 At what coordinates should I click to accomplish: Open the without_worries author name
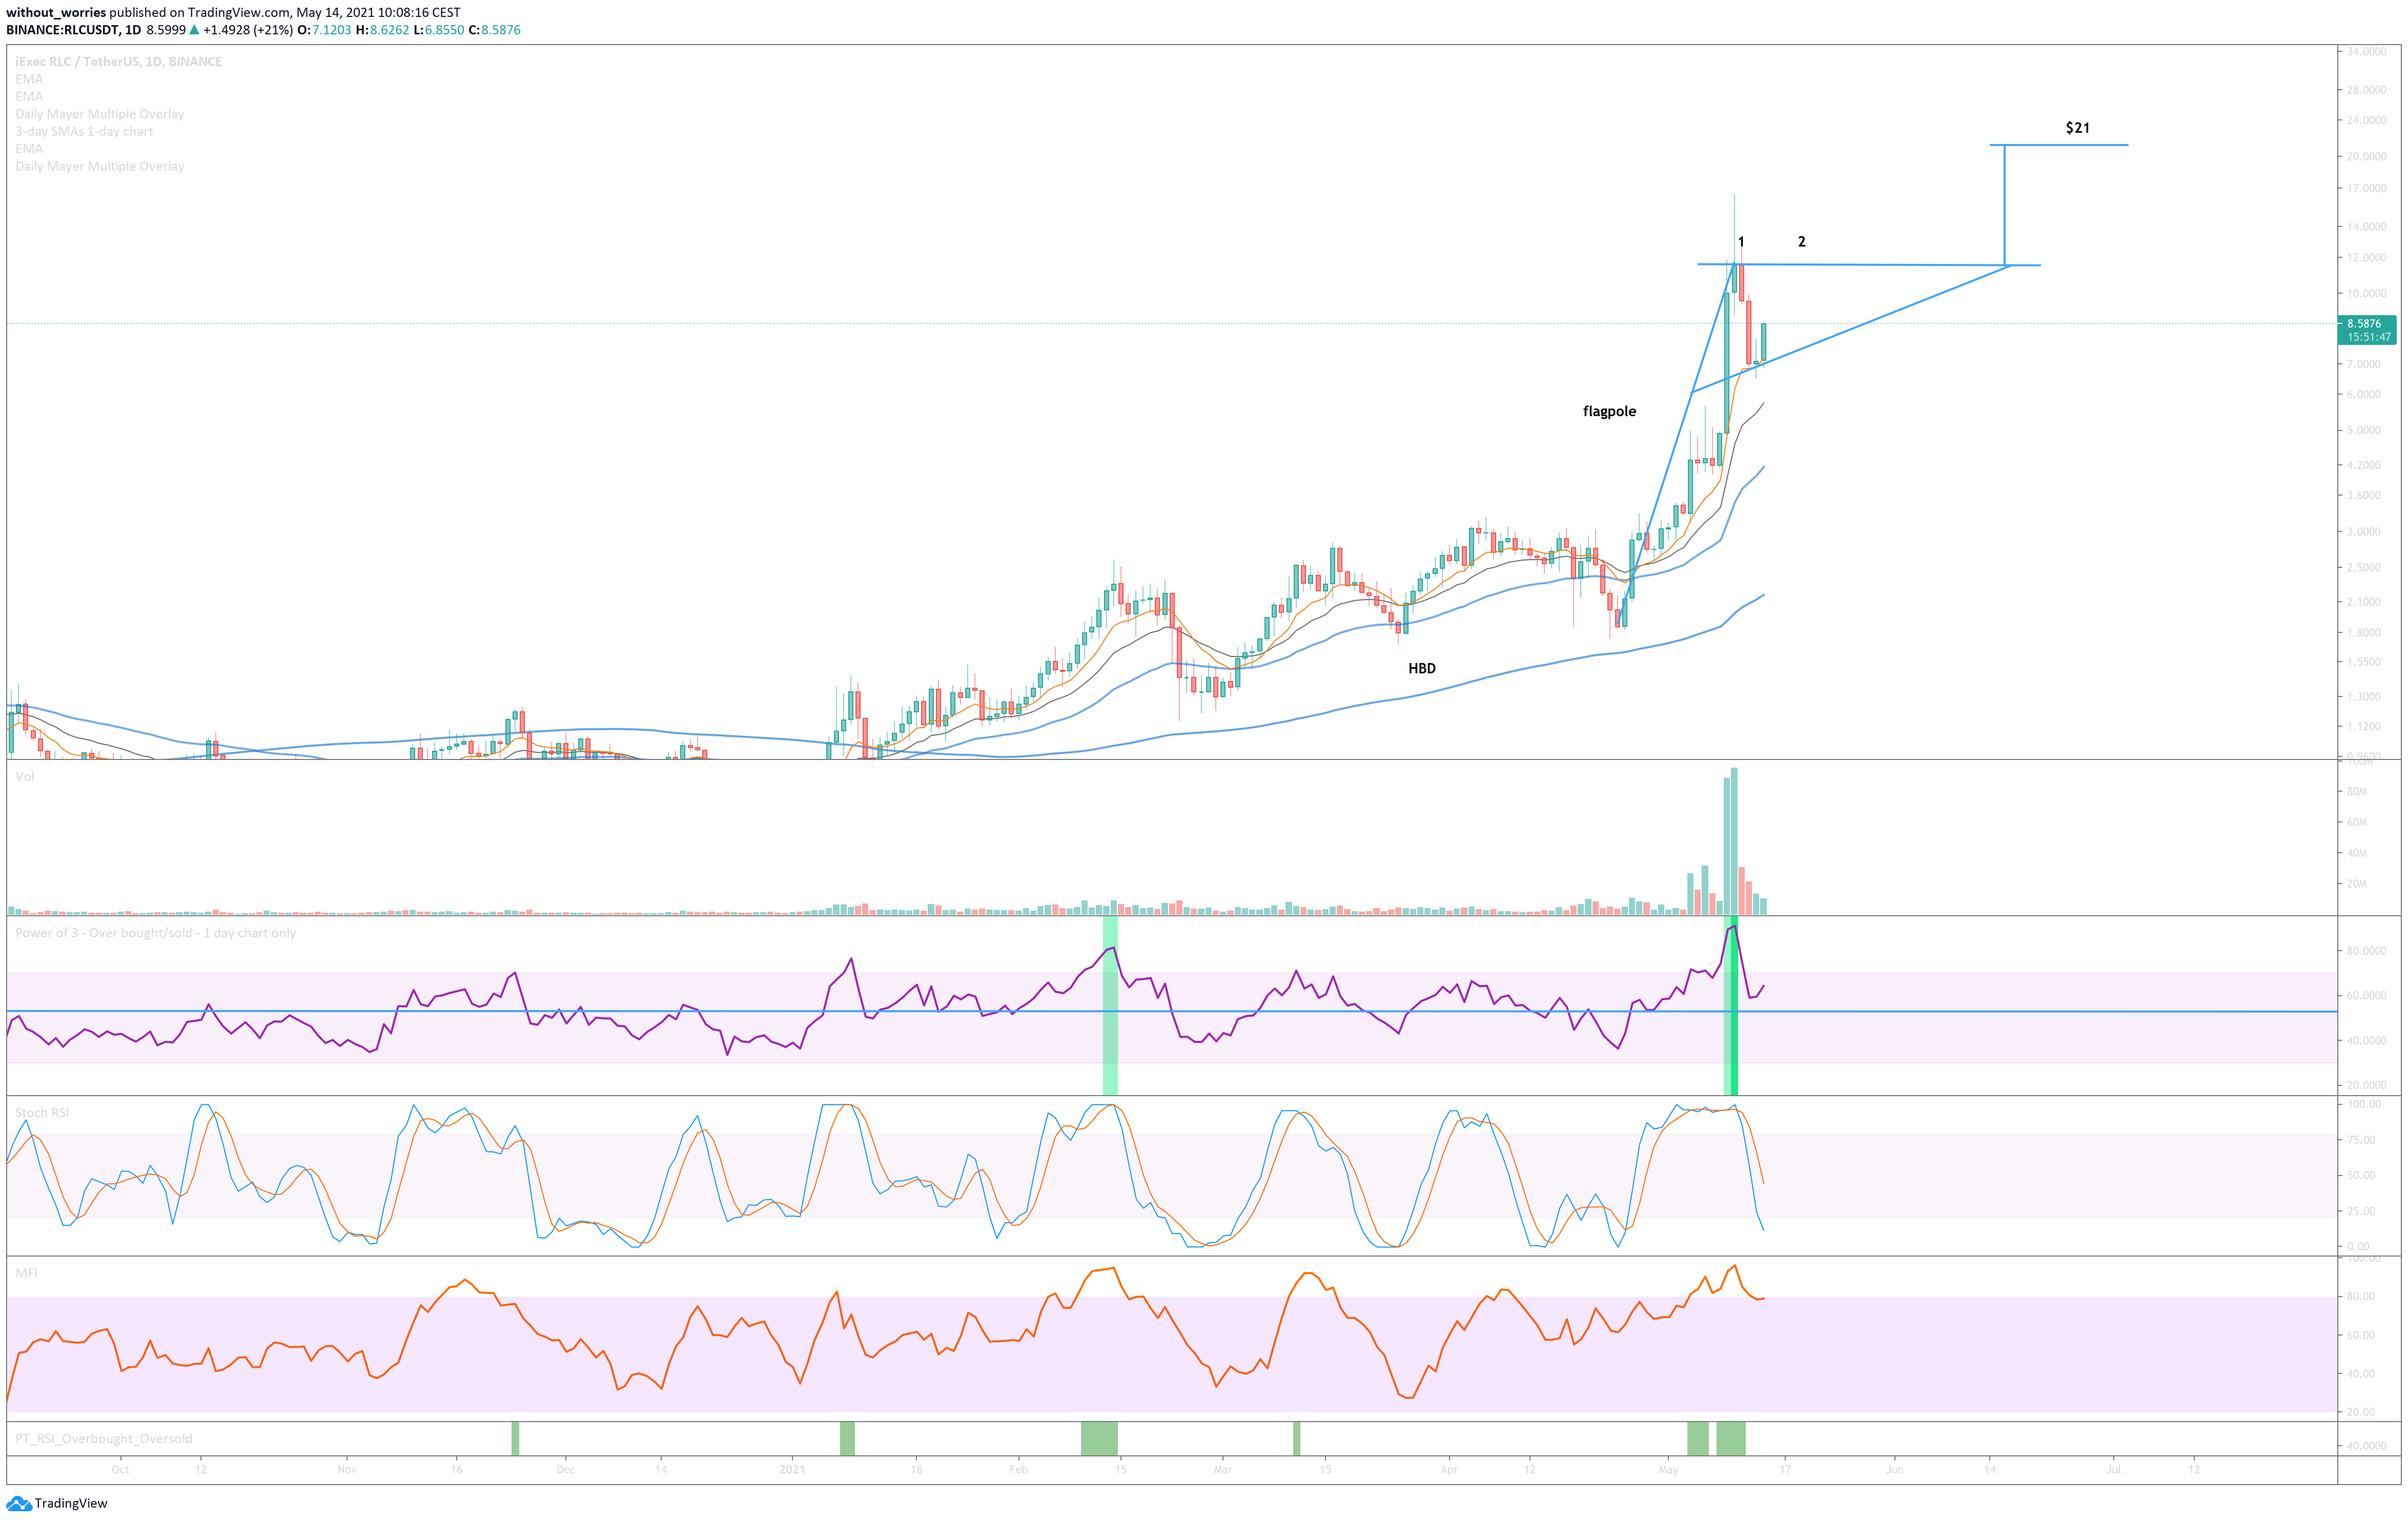56,12
